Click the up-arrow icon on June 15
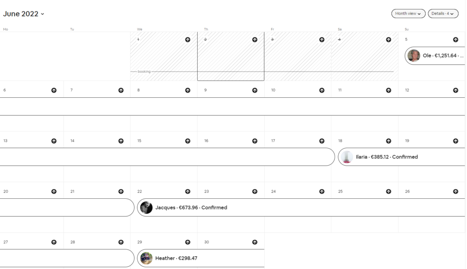Screen dimensions: 467x269 (x=188, y=141)
